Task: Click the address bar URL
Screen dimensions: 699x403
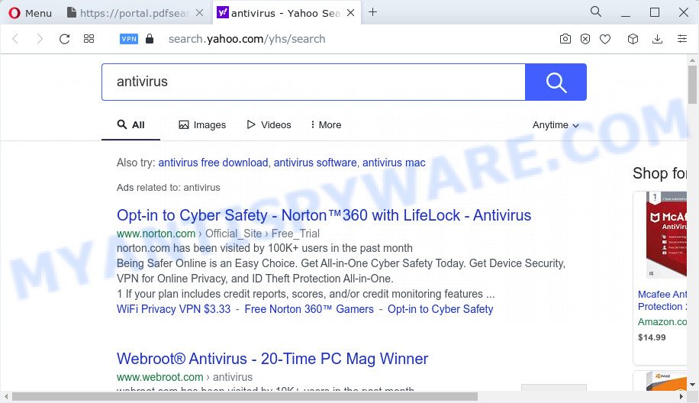Action: coord(247,39)
